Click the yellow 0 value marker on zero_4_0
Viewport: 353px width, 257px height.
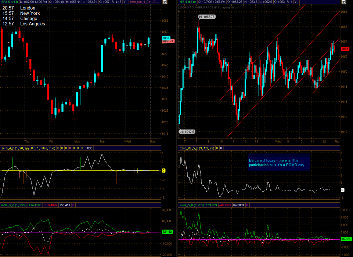coord(164,170)
